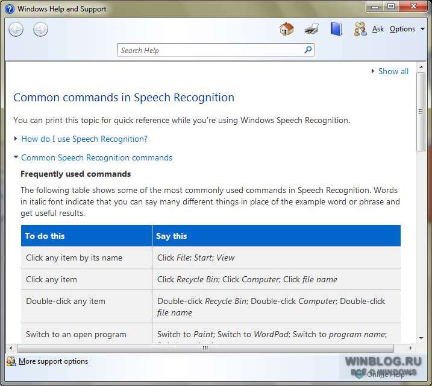Run search with the magnifier icon

pyautogui.click(x=308, y=50)
